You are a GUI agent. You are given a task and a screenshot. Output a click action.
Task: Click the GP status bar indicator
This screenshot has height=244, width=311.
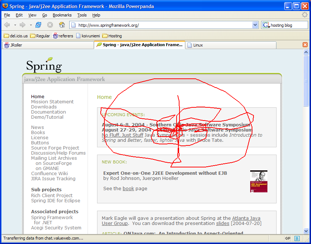coord(288,238)
